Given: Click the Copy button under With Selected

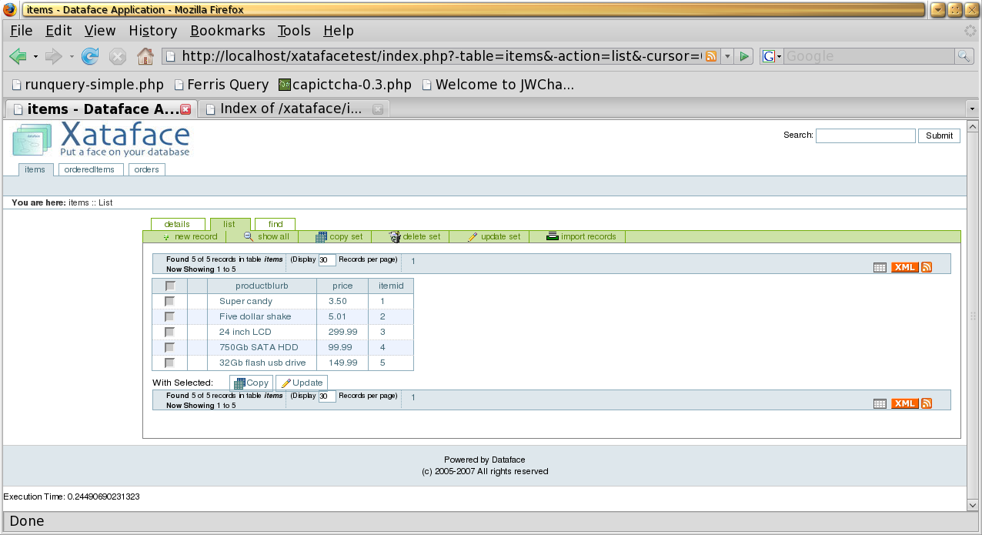Looking at the screenshot, I should pyautogui.click(x=251, y=383).
